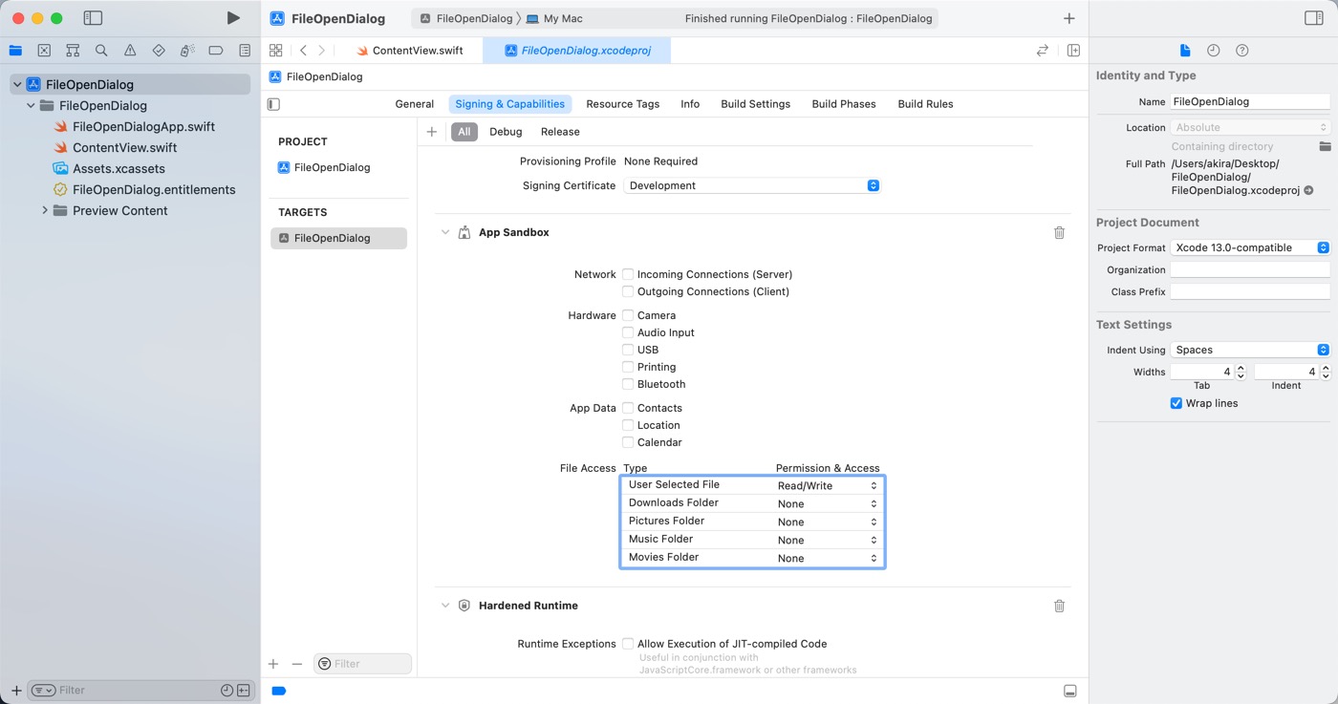Change User Selected File permission
The height and width of the screenshot is (704, 1338).
click(828, 485)
